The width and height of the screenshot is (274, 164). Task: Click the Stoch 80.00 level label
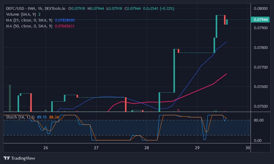259,120
